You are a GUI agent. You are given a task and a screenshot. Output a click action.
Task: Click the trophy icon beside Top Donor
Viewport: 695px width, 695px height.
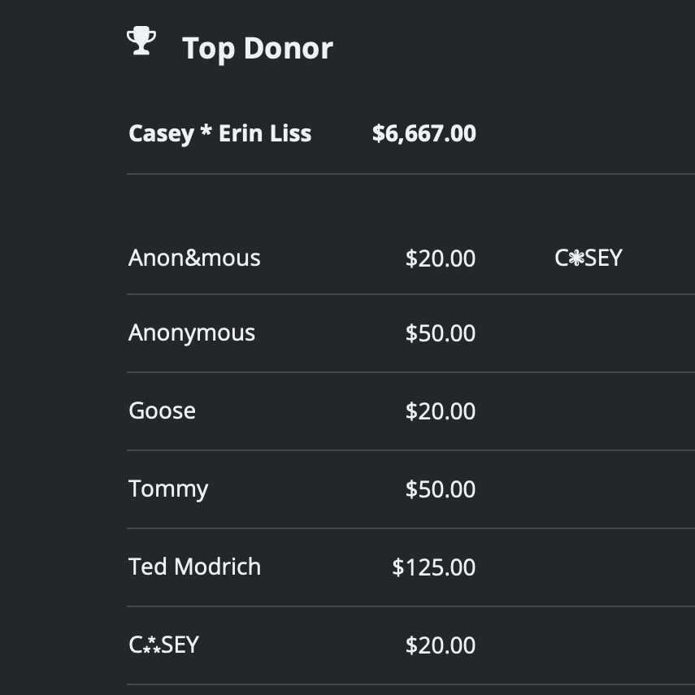[141, 41]
